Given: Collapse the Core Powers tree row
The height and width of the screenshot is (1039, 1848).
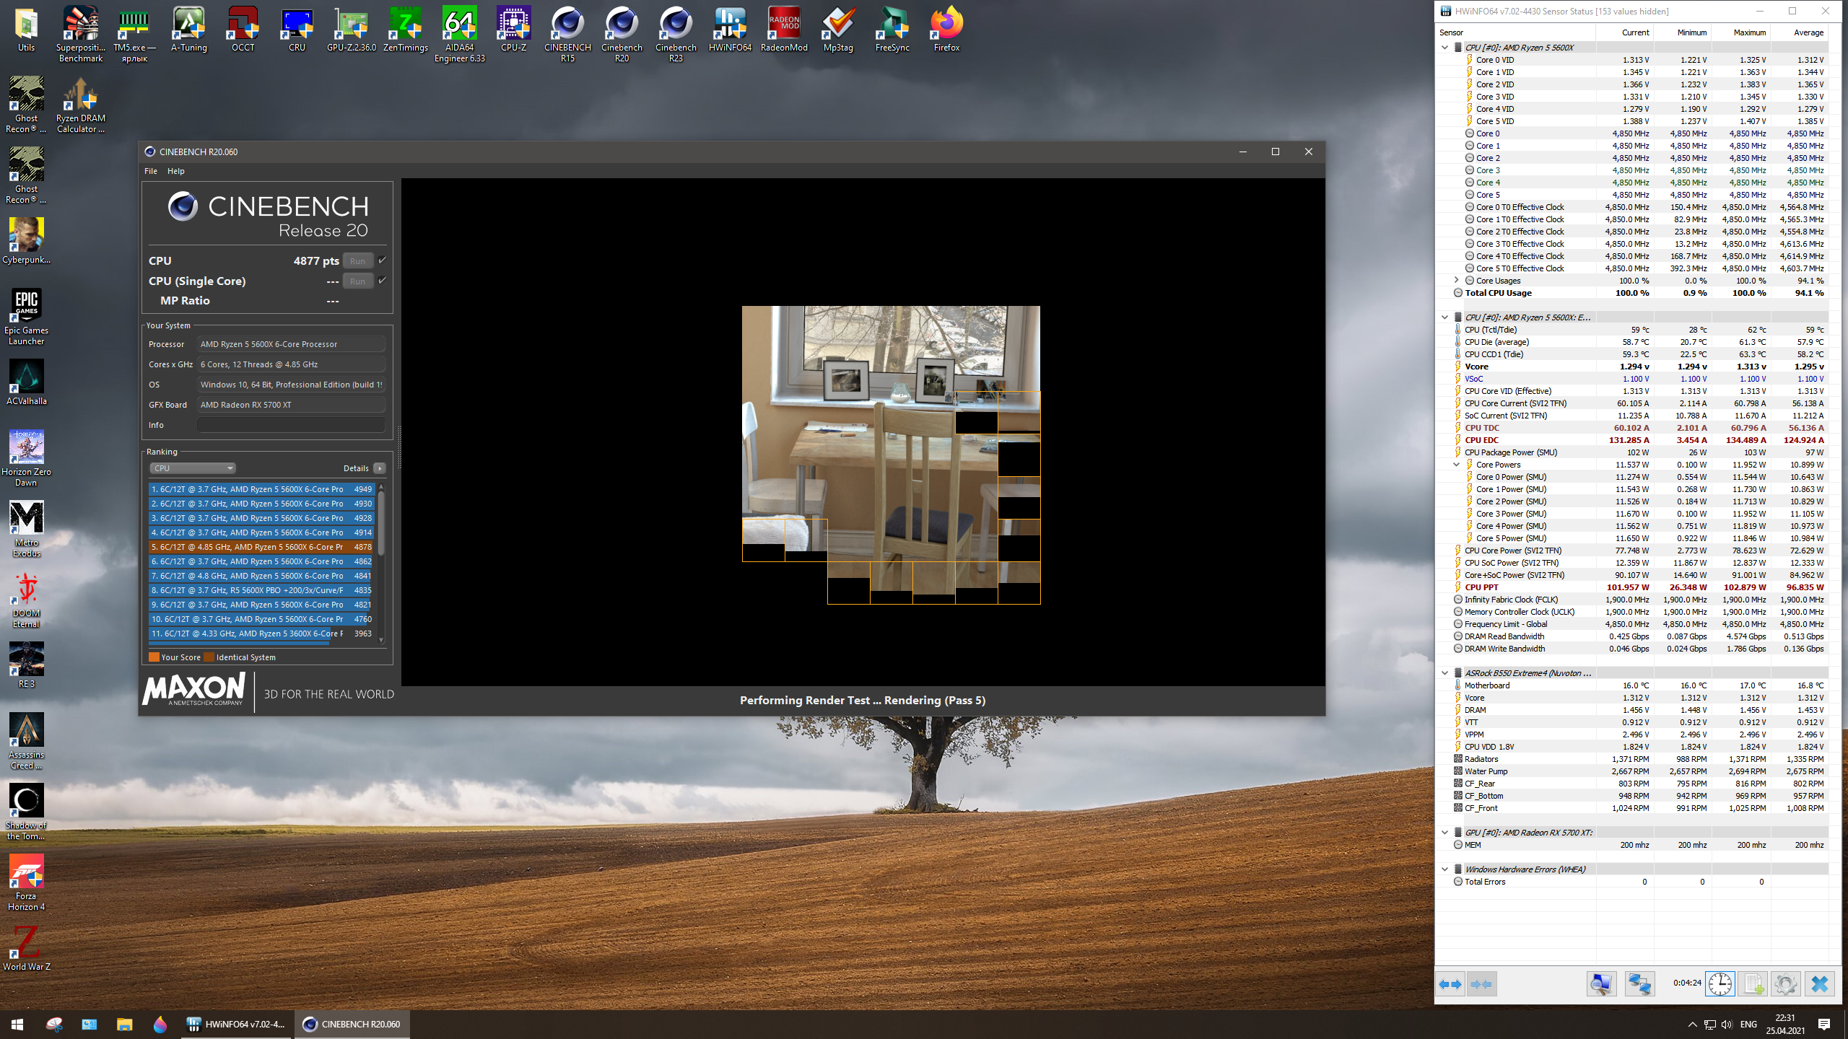Looking at the screenshot, I should click(x=1456, y=465).
